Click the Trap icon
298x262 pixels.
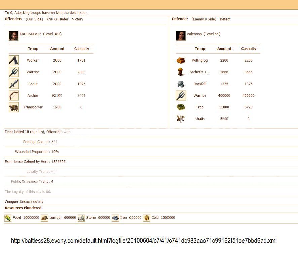point(181,107)
